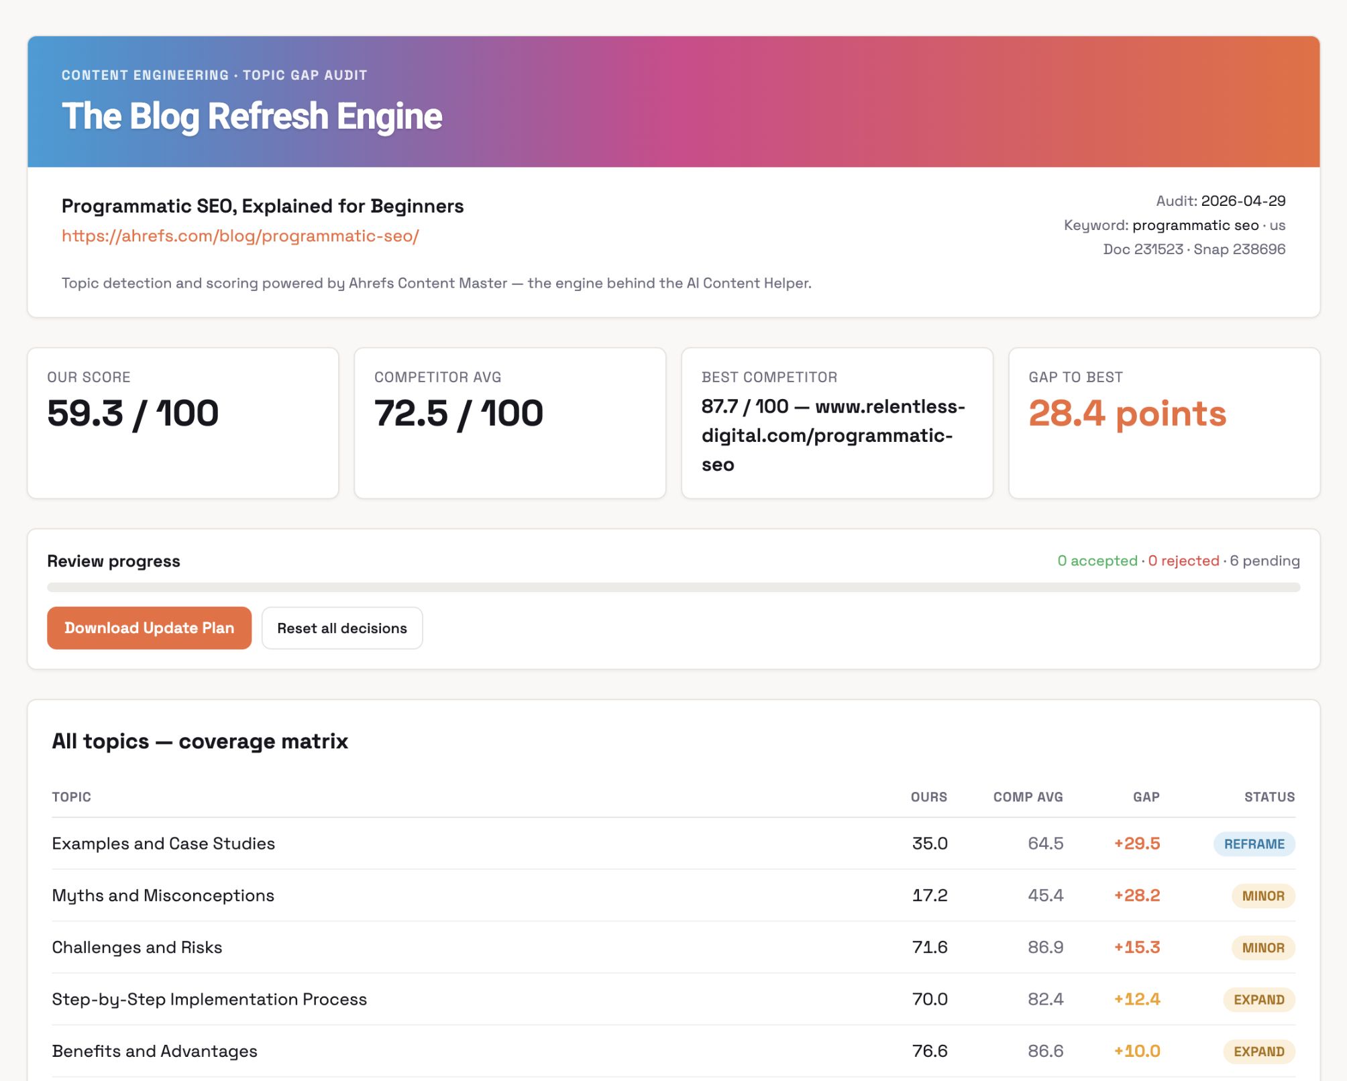Viewport: 1347px width, 1081px height.
Task: Select the Myths and Misconceptions topic
Action: (163, 895)
